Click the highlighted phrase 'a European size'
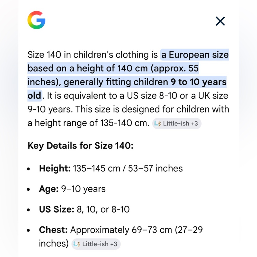Image resolution: width=257 pixels, height=257 pixels. pos(195,54)
